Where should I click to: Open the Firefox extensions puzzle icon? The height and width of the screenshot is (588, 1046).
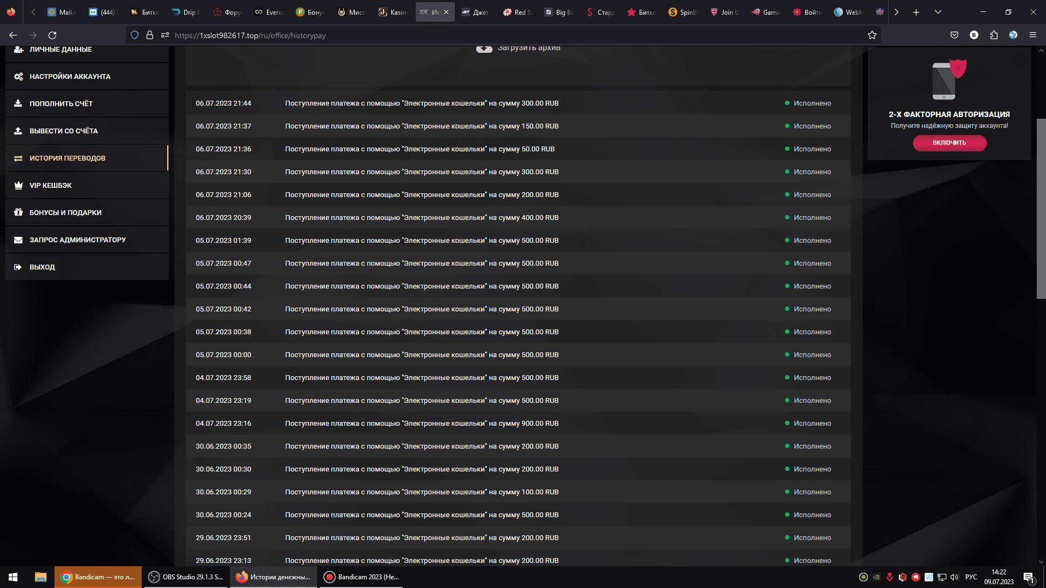[x=994, y=35]
